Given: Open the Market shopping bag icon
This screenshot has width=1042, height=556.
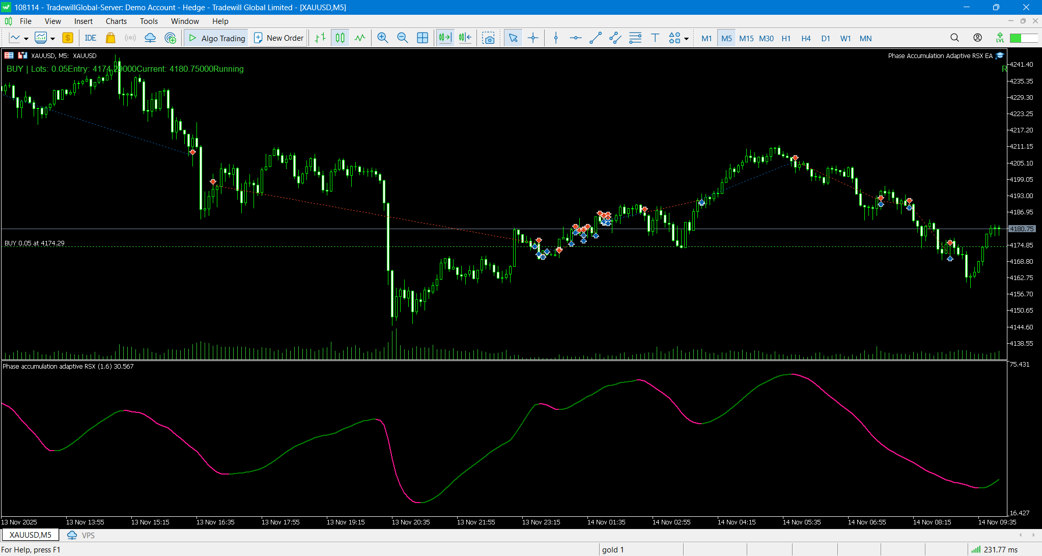Looking at the screenshot, I should pyautogui.click(x=110, y=38).
